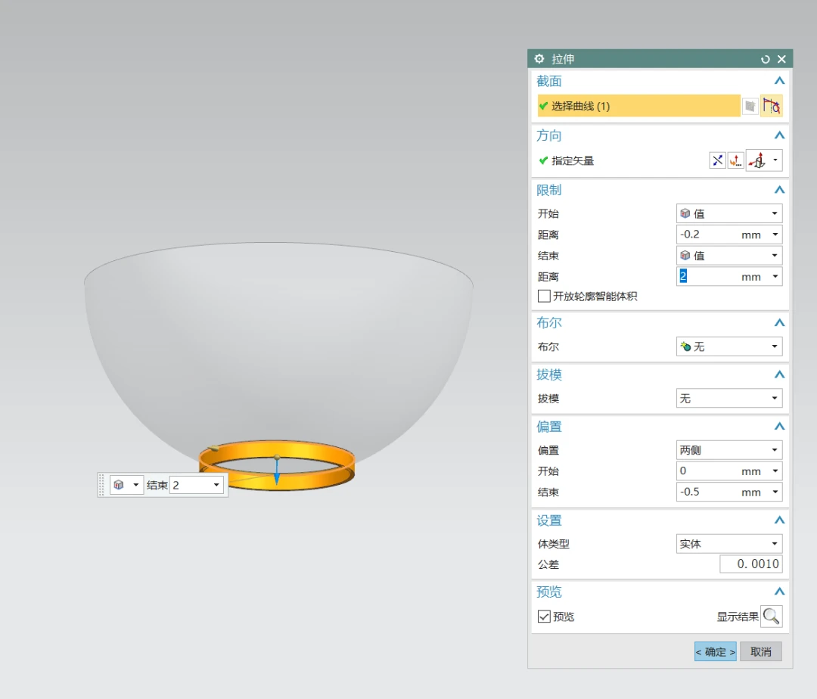Collapse the 拔模 section
The height and width of the screenshot is (699, 817).
tap(779, 374)
